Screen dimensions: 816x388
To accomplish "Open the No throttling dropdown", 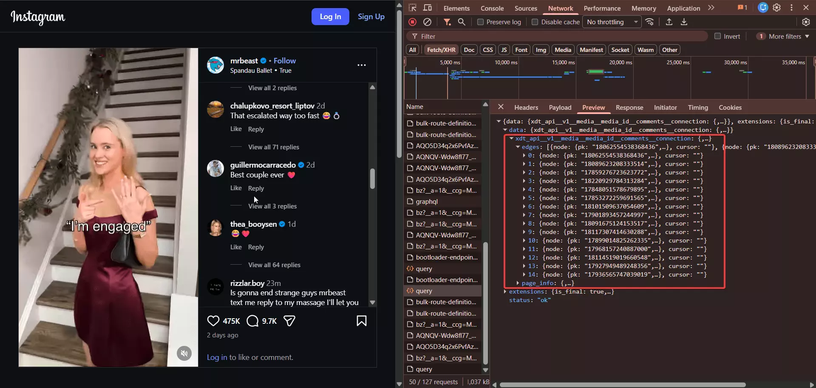I will pos(612,22).
